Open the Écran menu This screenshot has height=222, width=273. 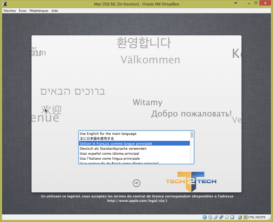click(x=23, y=11)
